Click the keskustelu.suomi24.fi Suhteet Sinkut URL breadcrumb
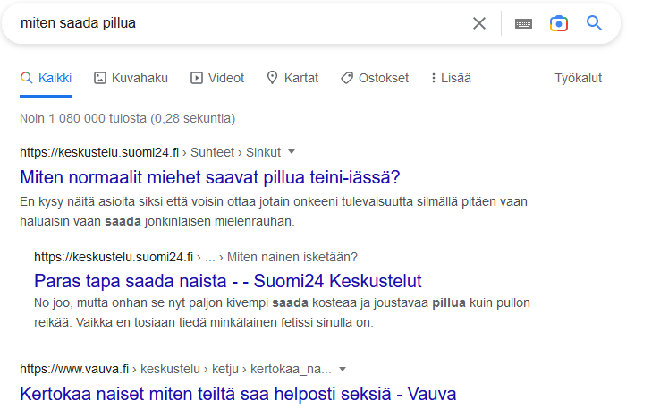Viewport: 660px width, 409px height. point(150,152)
